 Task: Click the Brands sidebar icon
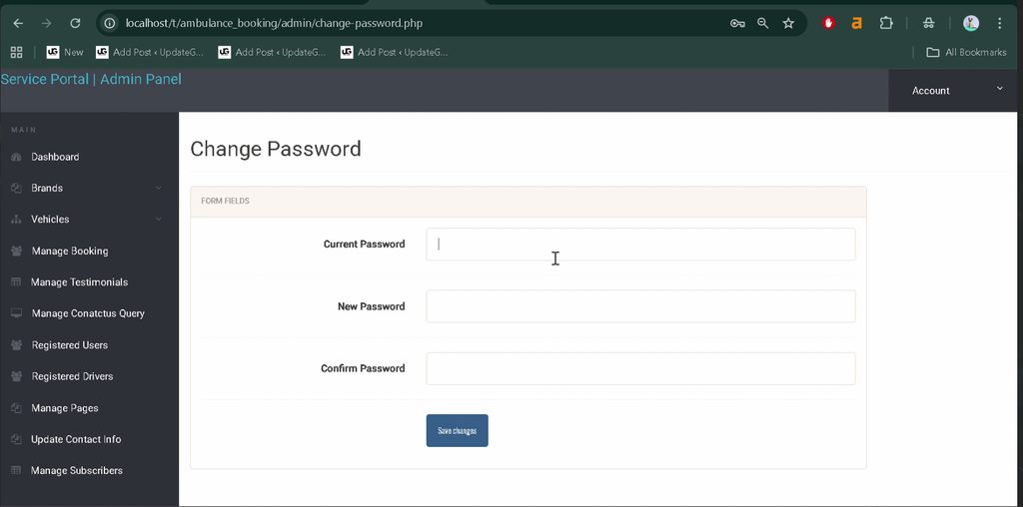(16, 189)
